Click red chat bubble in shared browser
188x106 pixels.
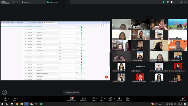106,77
